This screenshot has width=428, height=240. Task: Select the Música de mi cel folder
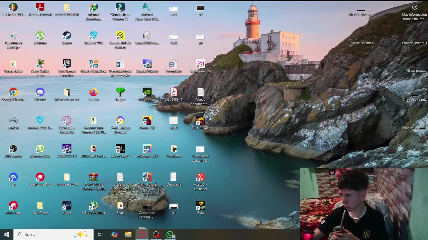pos(67,95)
